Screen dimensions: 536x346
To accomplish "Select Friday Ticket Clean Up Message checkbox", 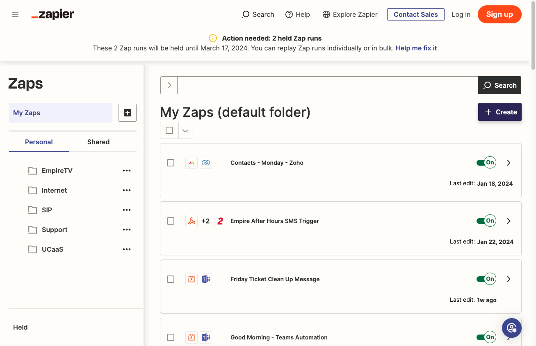I will point(171,279).
